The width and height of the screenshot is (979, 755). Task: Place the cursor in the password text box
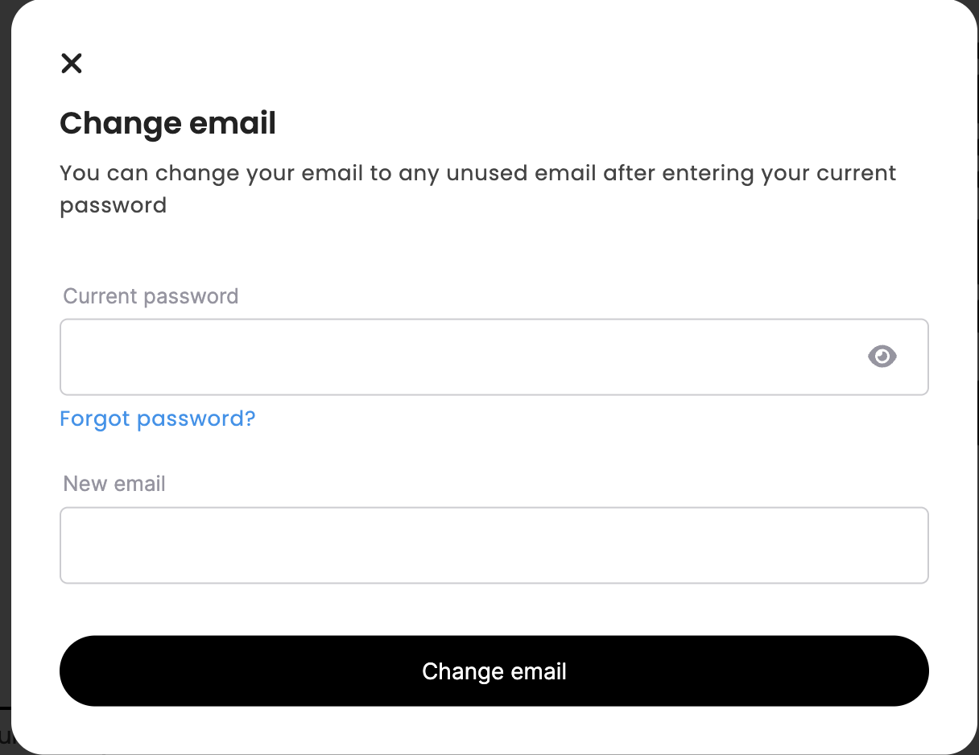coord(494,357)
